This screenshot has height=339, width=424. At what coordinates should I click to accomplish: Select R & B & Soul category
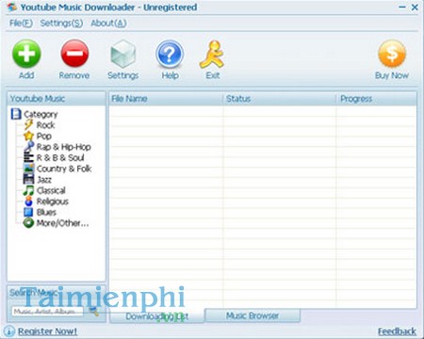click(60, 157)
